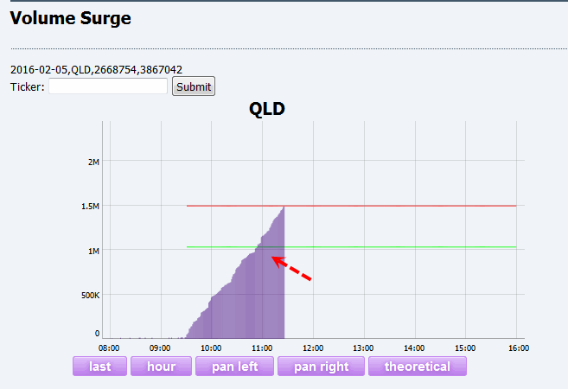Click the 'Ticker:' label

click(27, 87)
